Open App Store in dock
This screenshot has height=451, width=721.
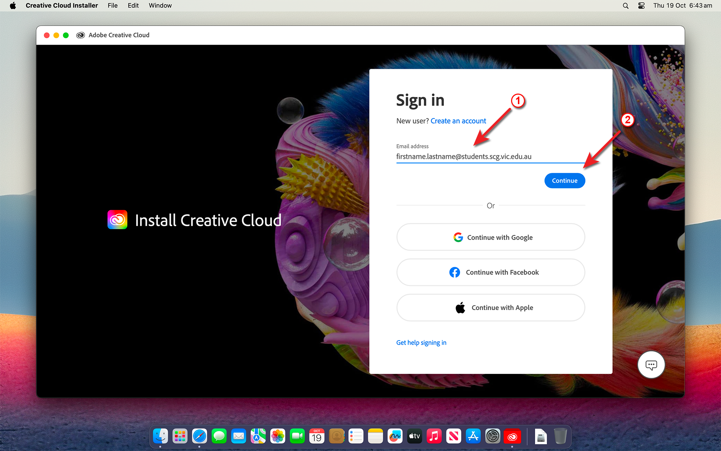click(473, 436)
